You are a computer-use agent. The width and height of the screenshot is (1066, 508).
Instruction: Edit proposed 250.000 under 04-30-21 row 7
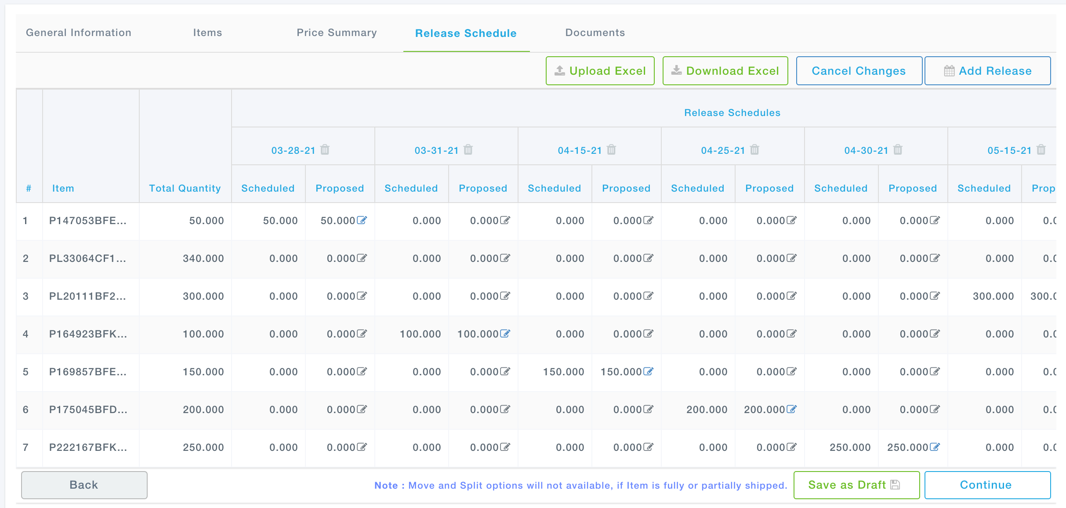point(935,447)
